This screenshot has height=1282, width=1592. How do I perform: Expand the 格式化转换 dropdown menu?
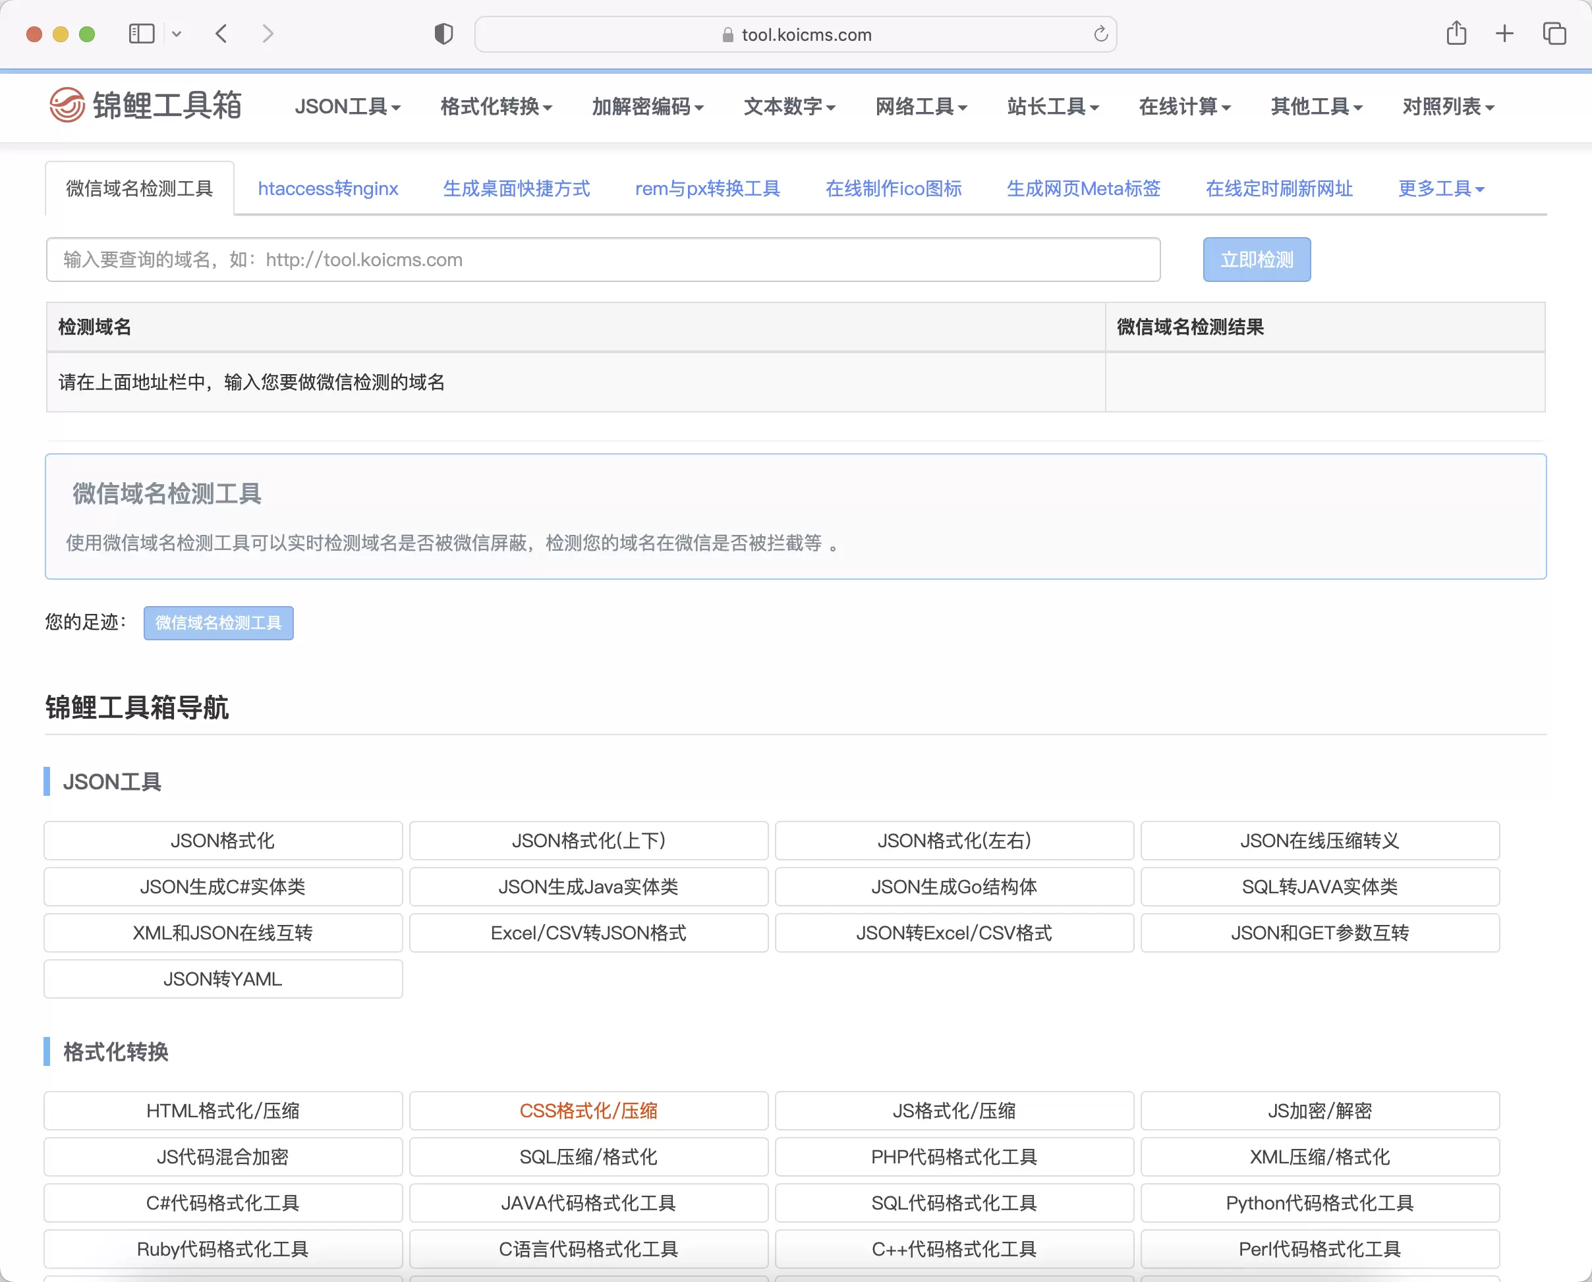coord(496,107)
